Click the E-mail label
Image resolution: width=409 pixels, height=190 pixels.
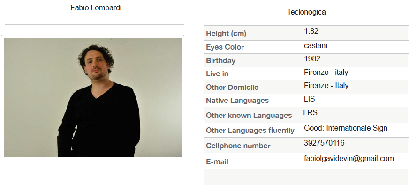coord(217,162)
